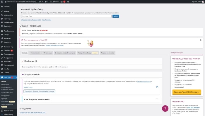Open Photo Gallery in sidebar
Screen dimensions: 205x116
point(8,115)
